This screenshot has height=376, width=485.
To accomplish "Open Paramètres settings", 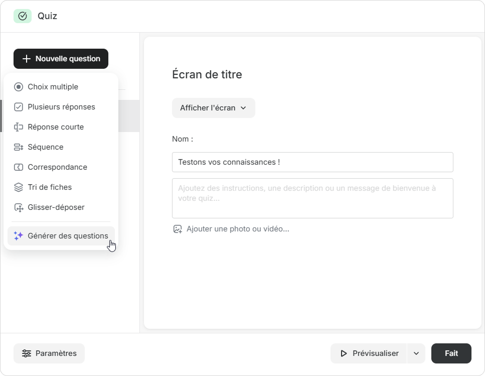I will tap(49, 353).
